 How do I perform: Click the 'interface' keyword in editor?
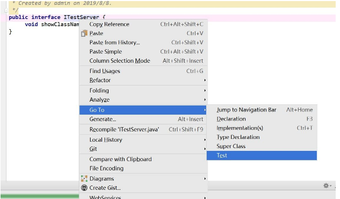46,17
